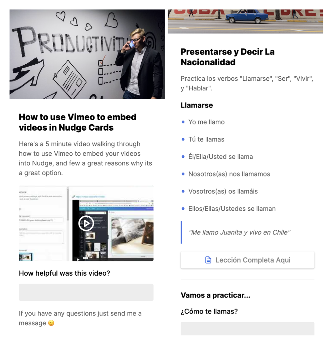Open the Productivity wall header image
The width and height of the screenshot is (334, 349).
87,54
